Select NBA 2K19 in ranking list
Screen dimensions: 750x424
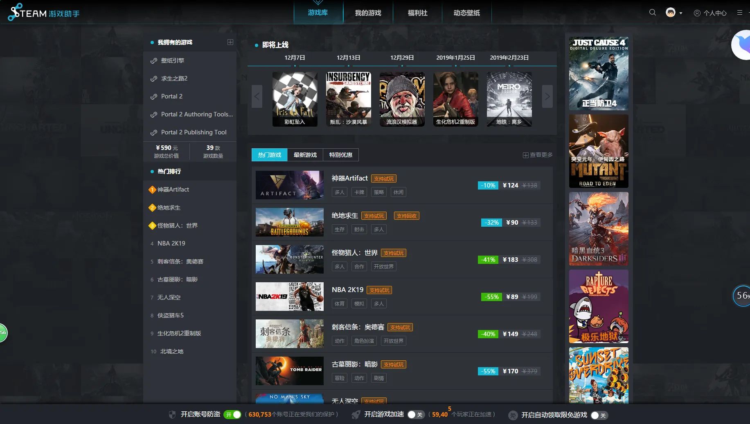(x=190, y=243)
